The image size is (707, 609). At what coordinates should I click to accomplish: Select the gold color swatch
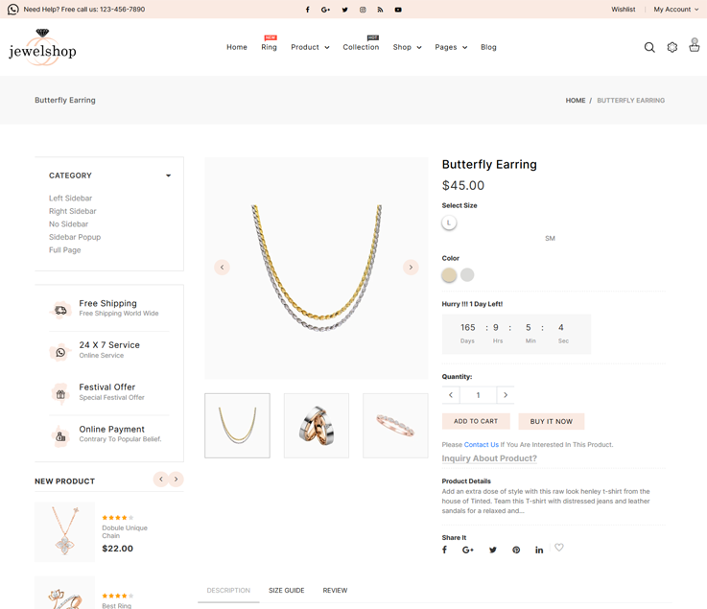coord(449,275)
